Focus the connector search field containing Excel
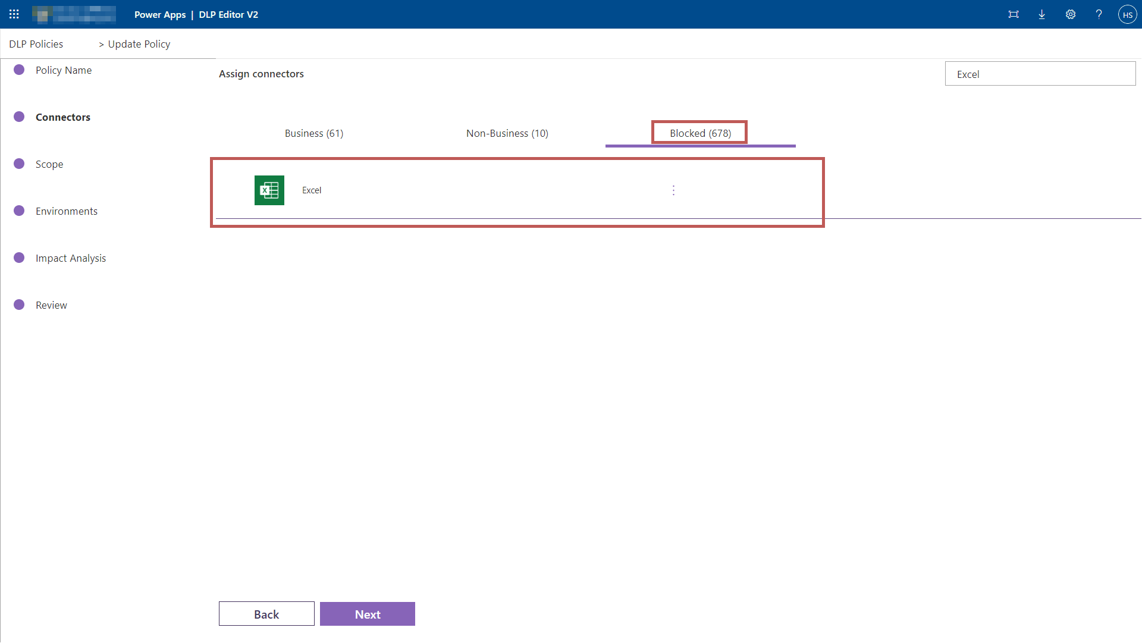The height and width of the screenshot is (643, 1142). coord(1040,74)
